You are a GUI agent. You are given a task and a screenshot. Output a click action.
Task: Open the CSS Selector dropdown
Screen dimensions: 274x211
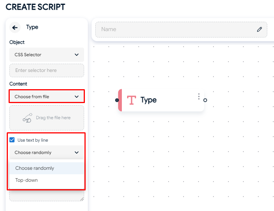[x=47, y=55]
